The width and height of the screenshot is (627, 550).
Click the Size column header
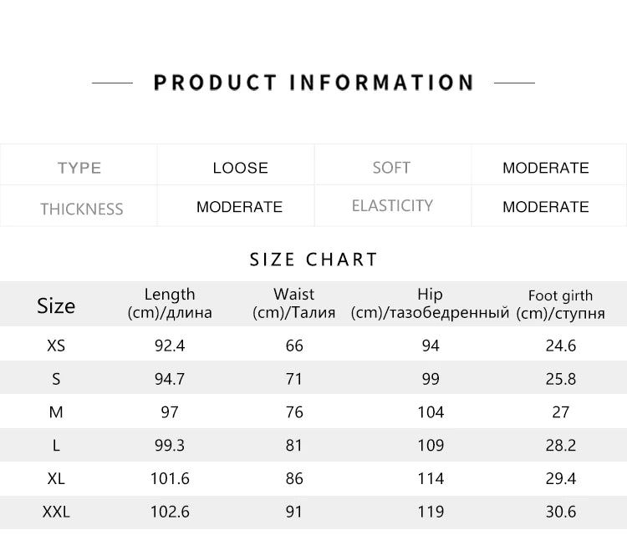(x=56, y=305)
